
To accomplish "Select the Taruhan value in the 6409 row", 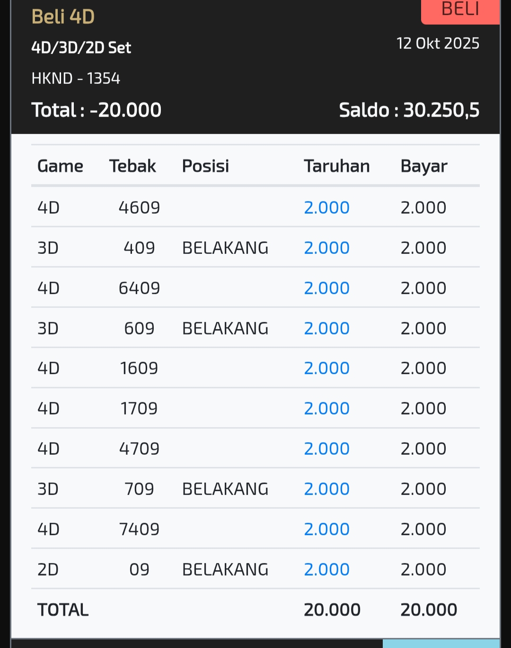I will 326,288.
